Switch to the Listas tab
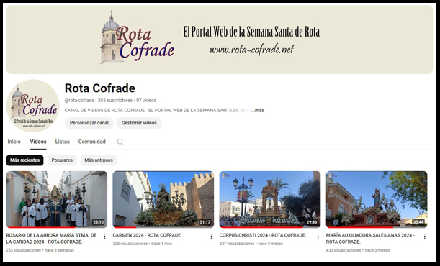Screen dimensions: 440x266 (x=63, y=142)
